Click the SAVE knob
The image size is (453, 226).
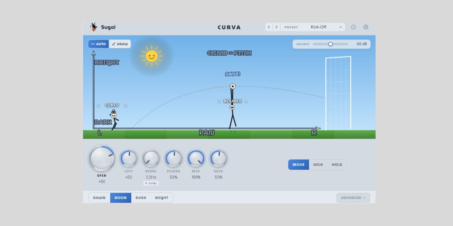coord(218,158)
